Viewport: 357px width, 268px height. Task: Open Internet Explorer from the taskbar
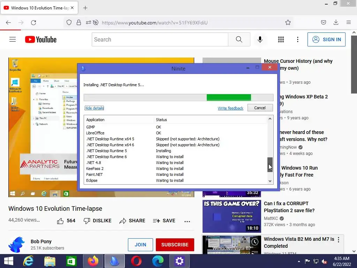(x=29, y=261)
